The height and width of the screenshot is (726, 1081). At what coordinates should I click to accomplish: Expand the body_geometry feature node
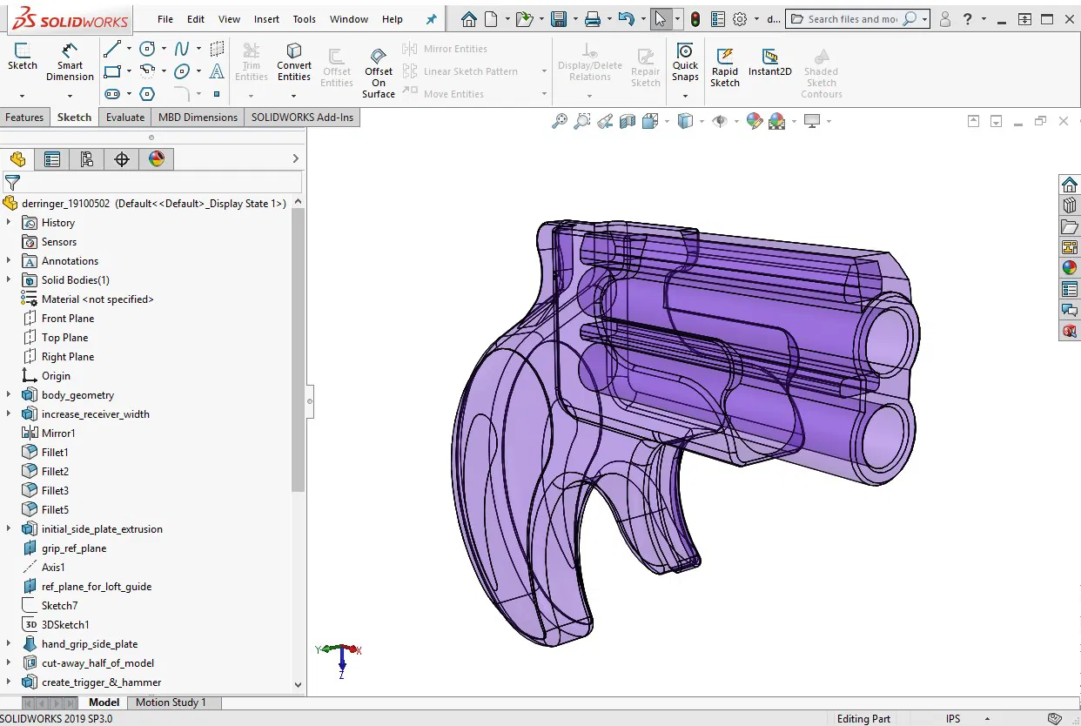click(x=9, y=395)
